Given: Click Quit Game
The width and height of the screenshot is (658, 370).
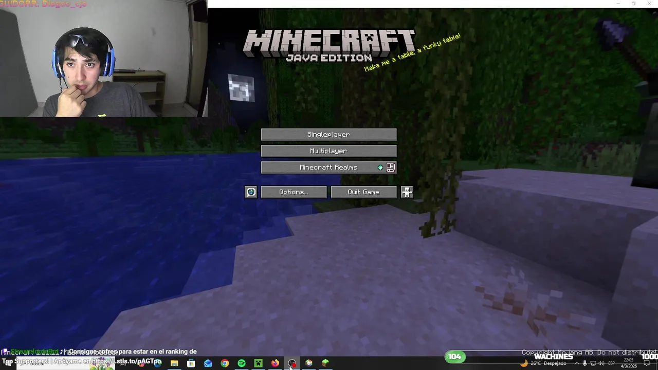Looking at the screenshot, I should tap(363, 192).
